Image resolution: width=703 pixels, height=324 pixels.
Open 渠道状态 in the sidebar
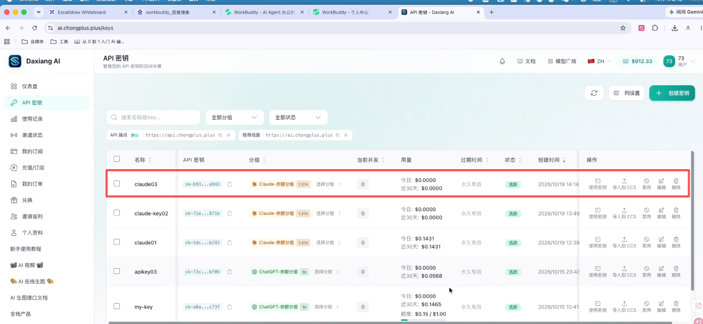46,135
